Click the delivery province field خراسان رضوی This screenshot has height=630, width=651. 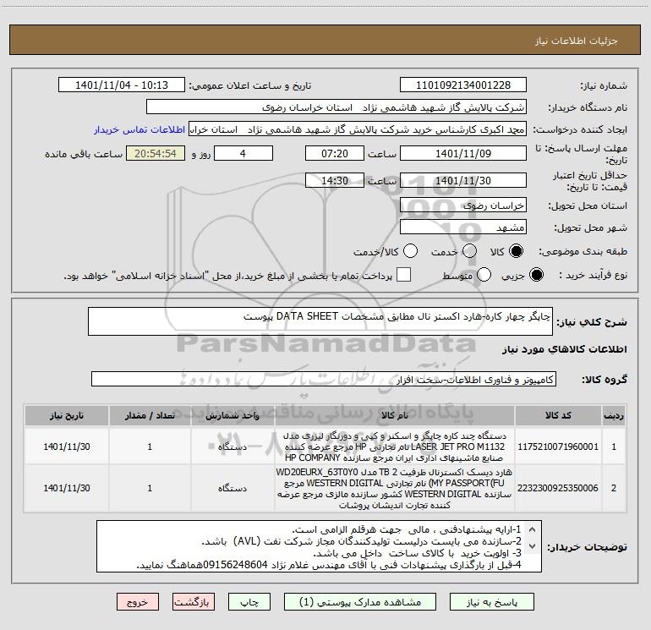463,205
